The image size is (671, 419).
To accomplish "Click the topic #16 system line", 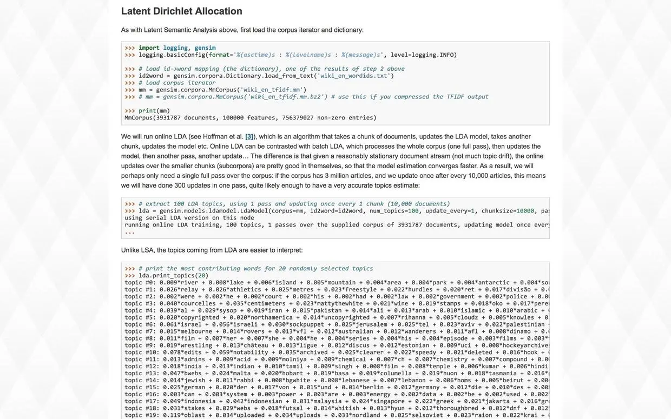I will 337,395.
